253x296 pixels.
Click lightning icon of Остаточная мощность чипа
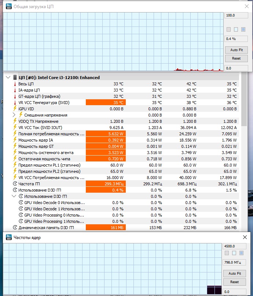coord(15,158)
